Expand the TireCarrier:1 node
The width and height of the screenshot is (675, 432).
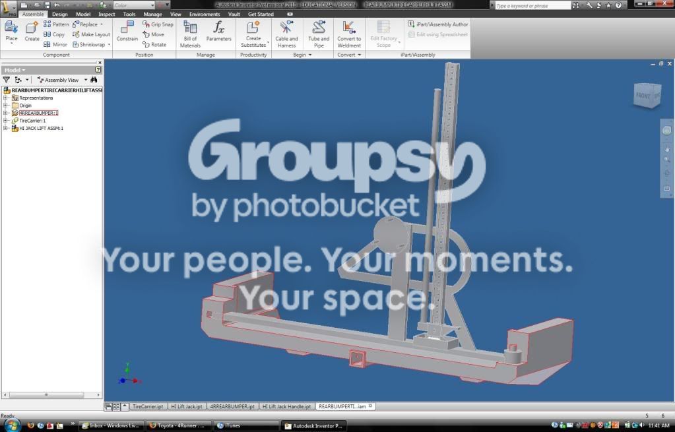[x=6, y=121]
